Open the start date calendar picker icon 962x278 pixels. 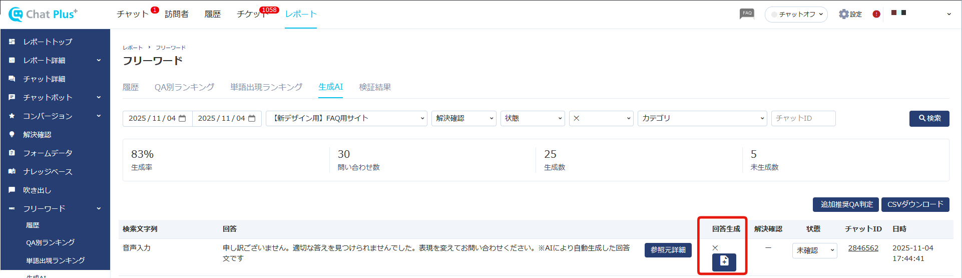point(182,119)
